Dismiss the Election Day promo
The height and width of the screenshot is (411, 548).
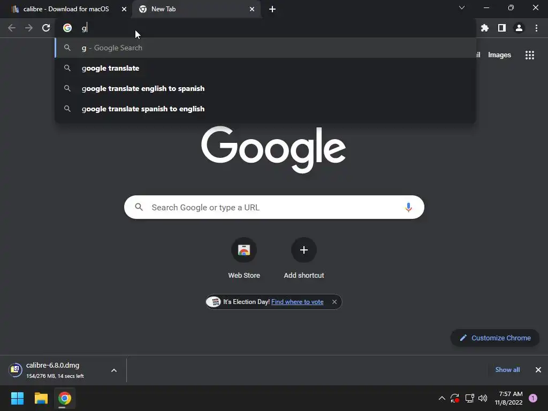point(334,302)
